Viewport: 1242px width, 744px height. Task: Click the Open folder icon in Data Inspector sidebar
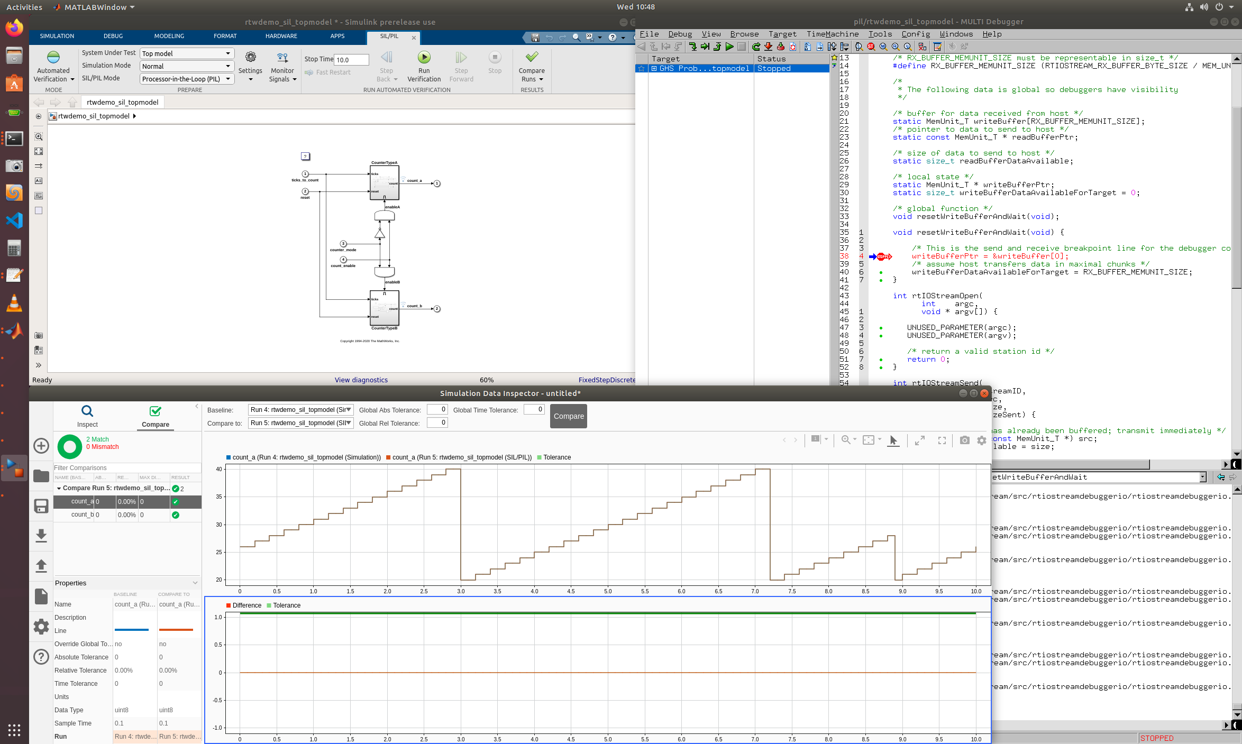(41, 475)
